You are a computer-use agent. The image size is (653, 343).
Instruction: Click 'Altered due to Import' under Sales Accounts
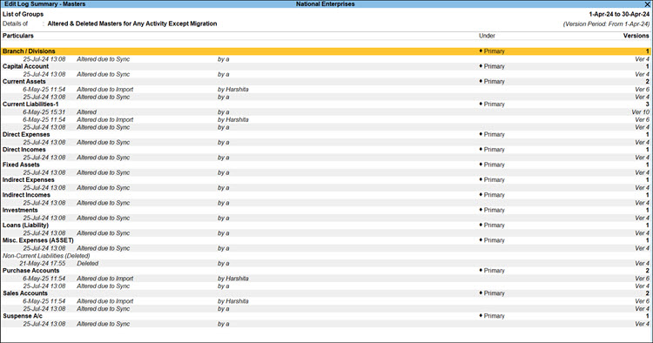click(x=105, y=301)
